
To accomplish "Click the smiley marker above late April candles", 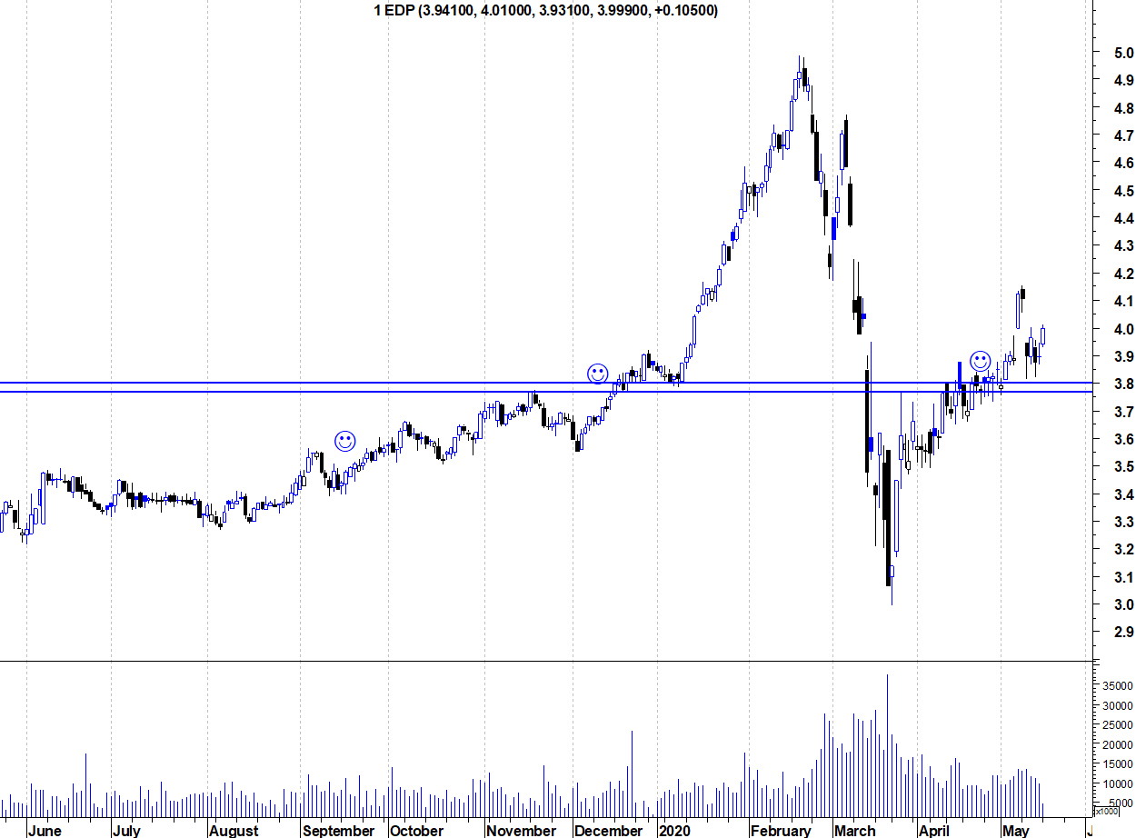I will click(x=980, y=361).
